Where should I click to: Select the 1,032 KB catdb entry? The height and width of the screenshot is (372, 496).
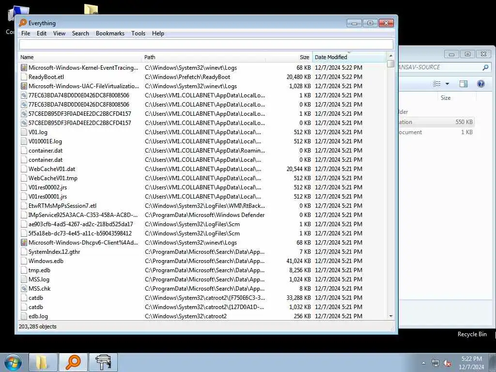pyautogui.click(x=36, y=307)
